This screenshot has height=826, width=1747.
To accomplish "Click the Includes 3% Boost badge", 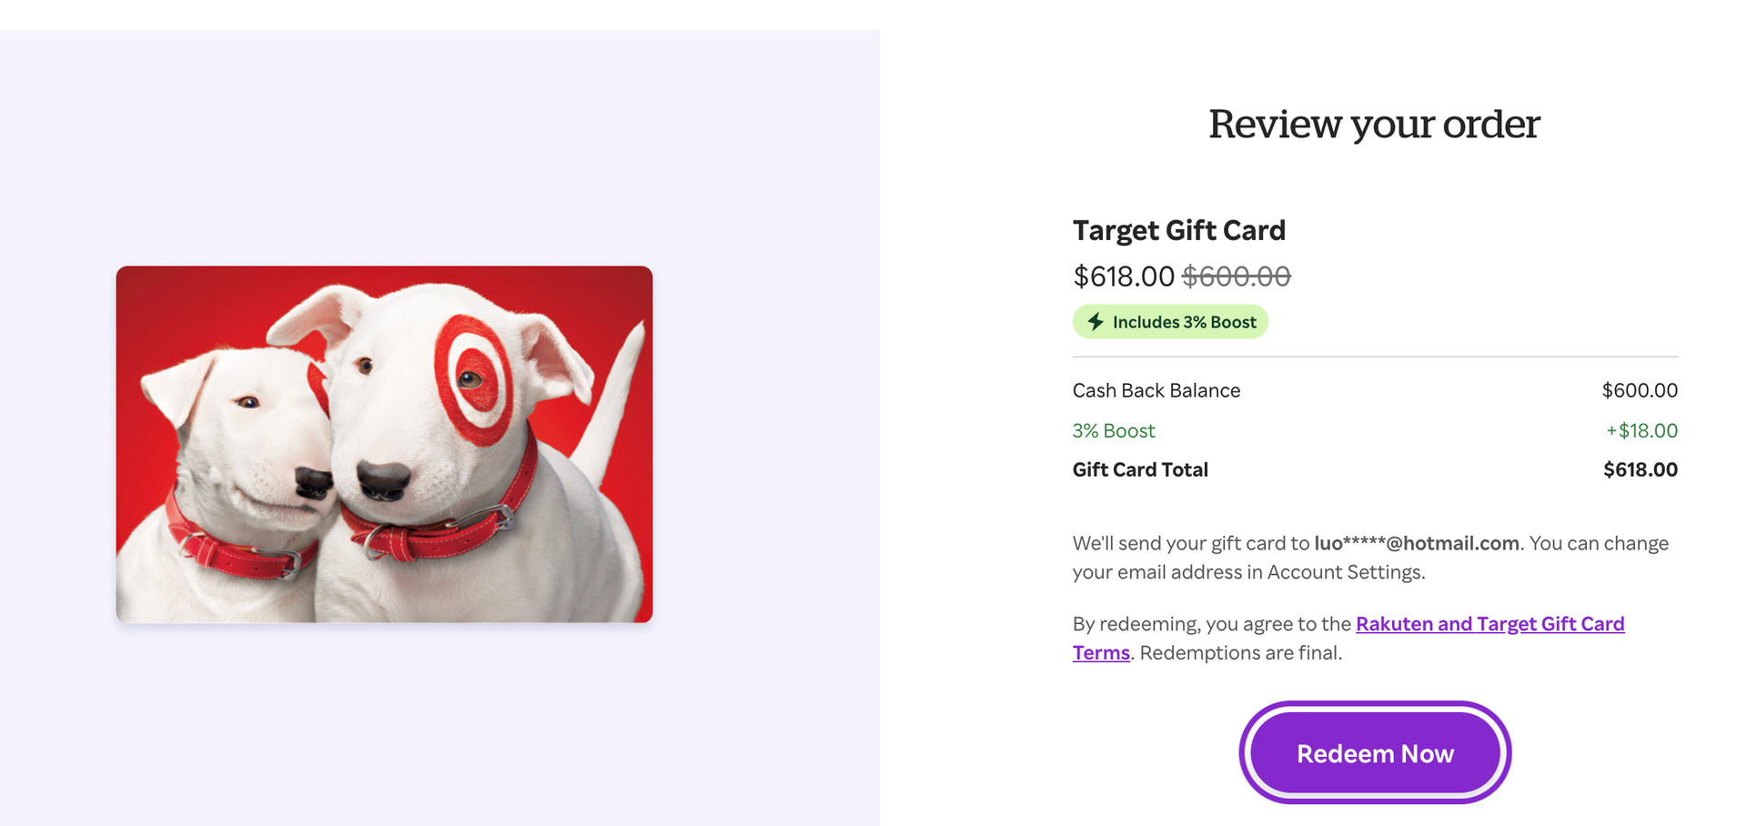I will click(x=1183, y=322).
